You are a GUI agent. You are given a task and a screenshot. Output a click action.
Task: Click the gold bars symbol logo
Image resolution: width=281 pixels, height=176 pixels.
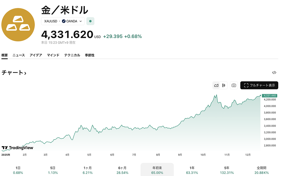click(18, 25)
